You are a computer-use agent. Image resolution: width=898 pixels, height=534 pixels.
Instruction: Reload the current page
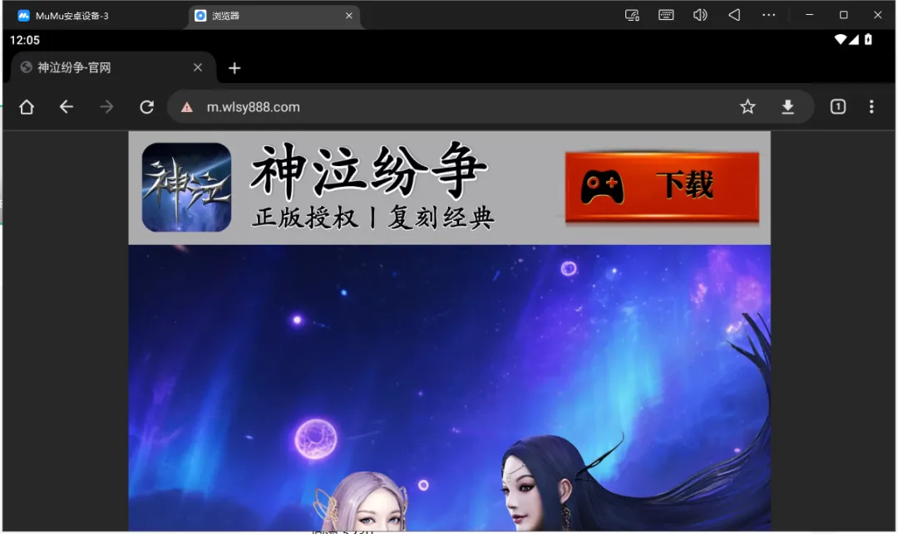coord(146,107)
